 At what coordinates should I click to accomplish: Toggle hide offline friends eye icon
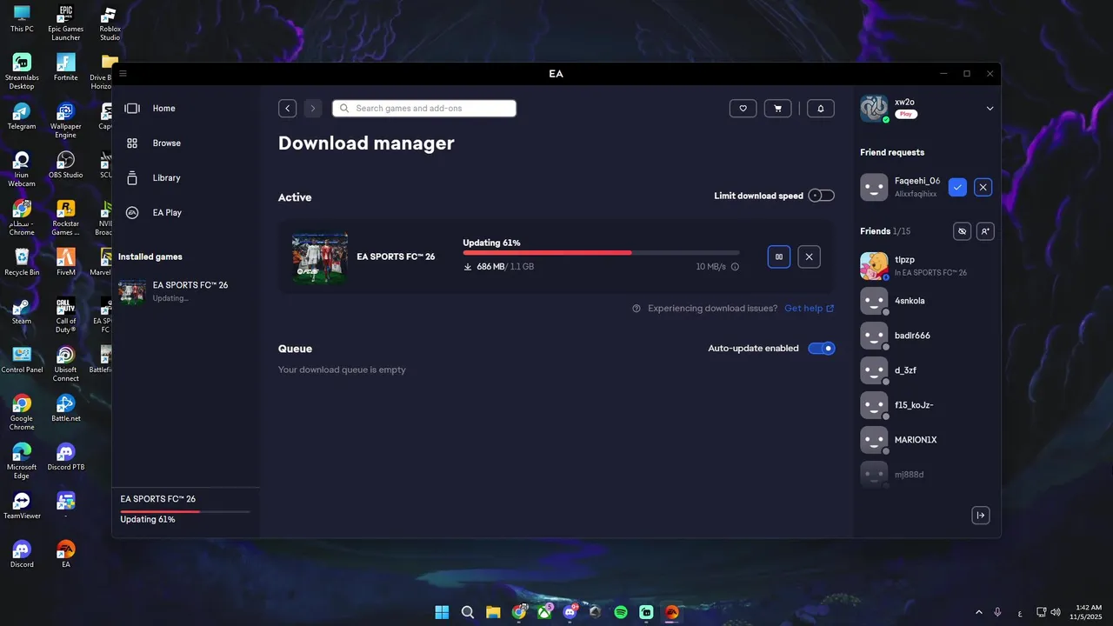(962, 231)
